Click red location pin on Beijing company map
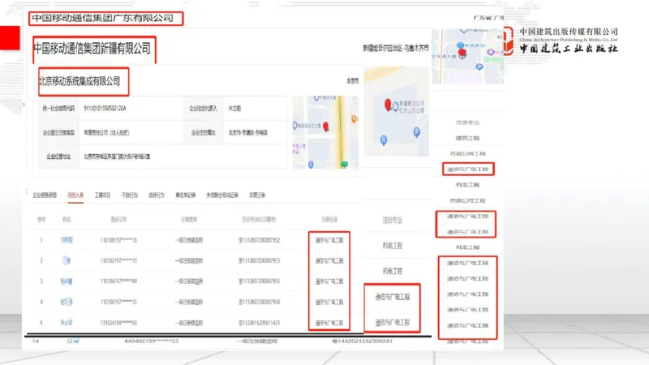649x365 pixels. coord(326,127)
